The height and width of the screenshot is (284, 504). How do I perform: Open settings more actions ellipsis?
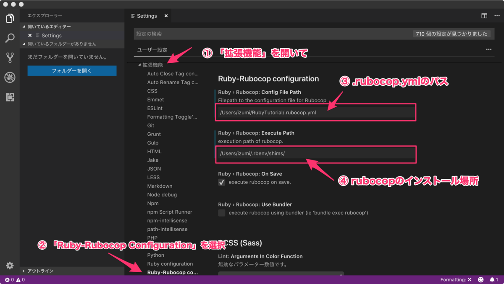(x=489, y=49)
